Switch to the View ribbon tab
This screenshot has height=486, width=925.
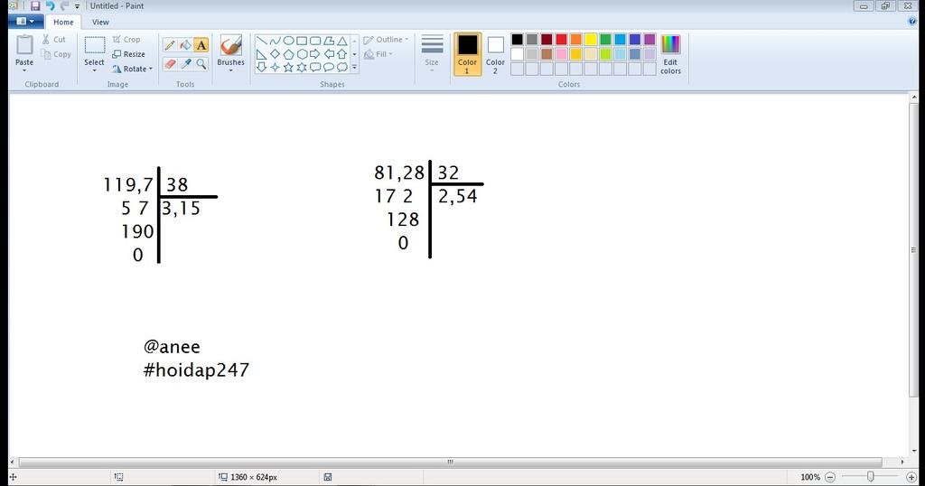[100, 22]
